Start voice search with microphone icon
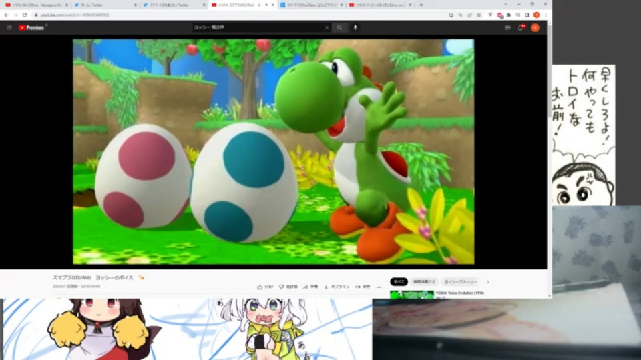The image size is (641, 360). pos(355,28)
